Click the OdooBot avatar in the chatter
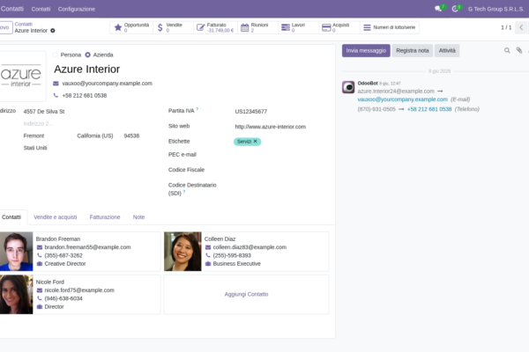The width and height of the screenshot is (529, 352). 348,87
